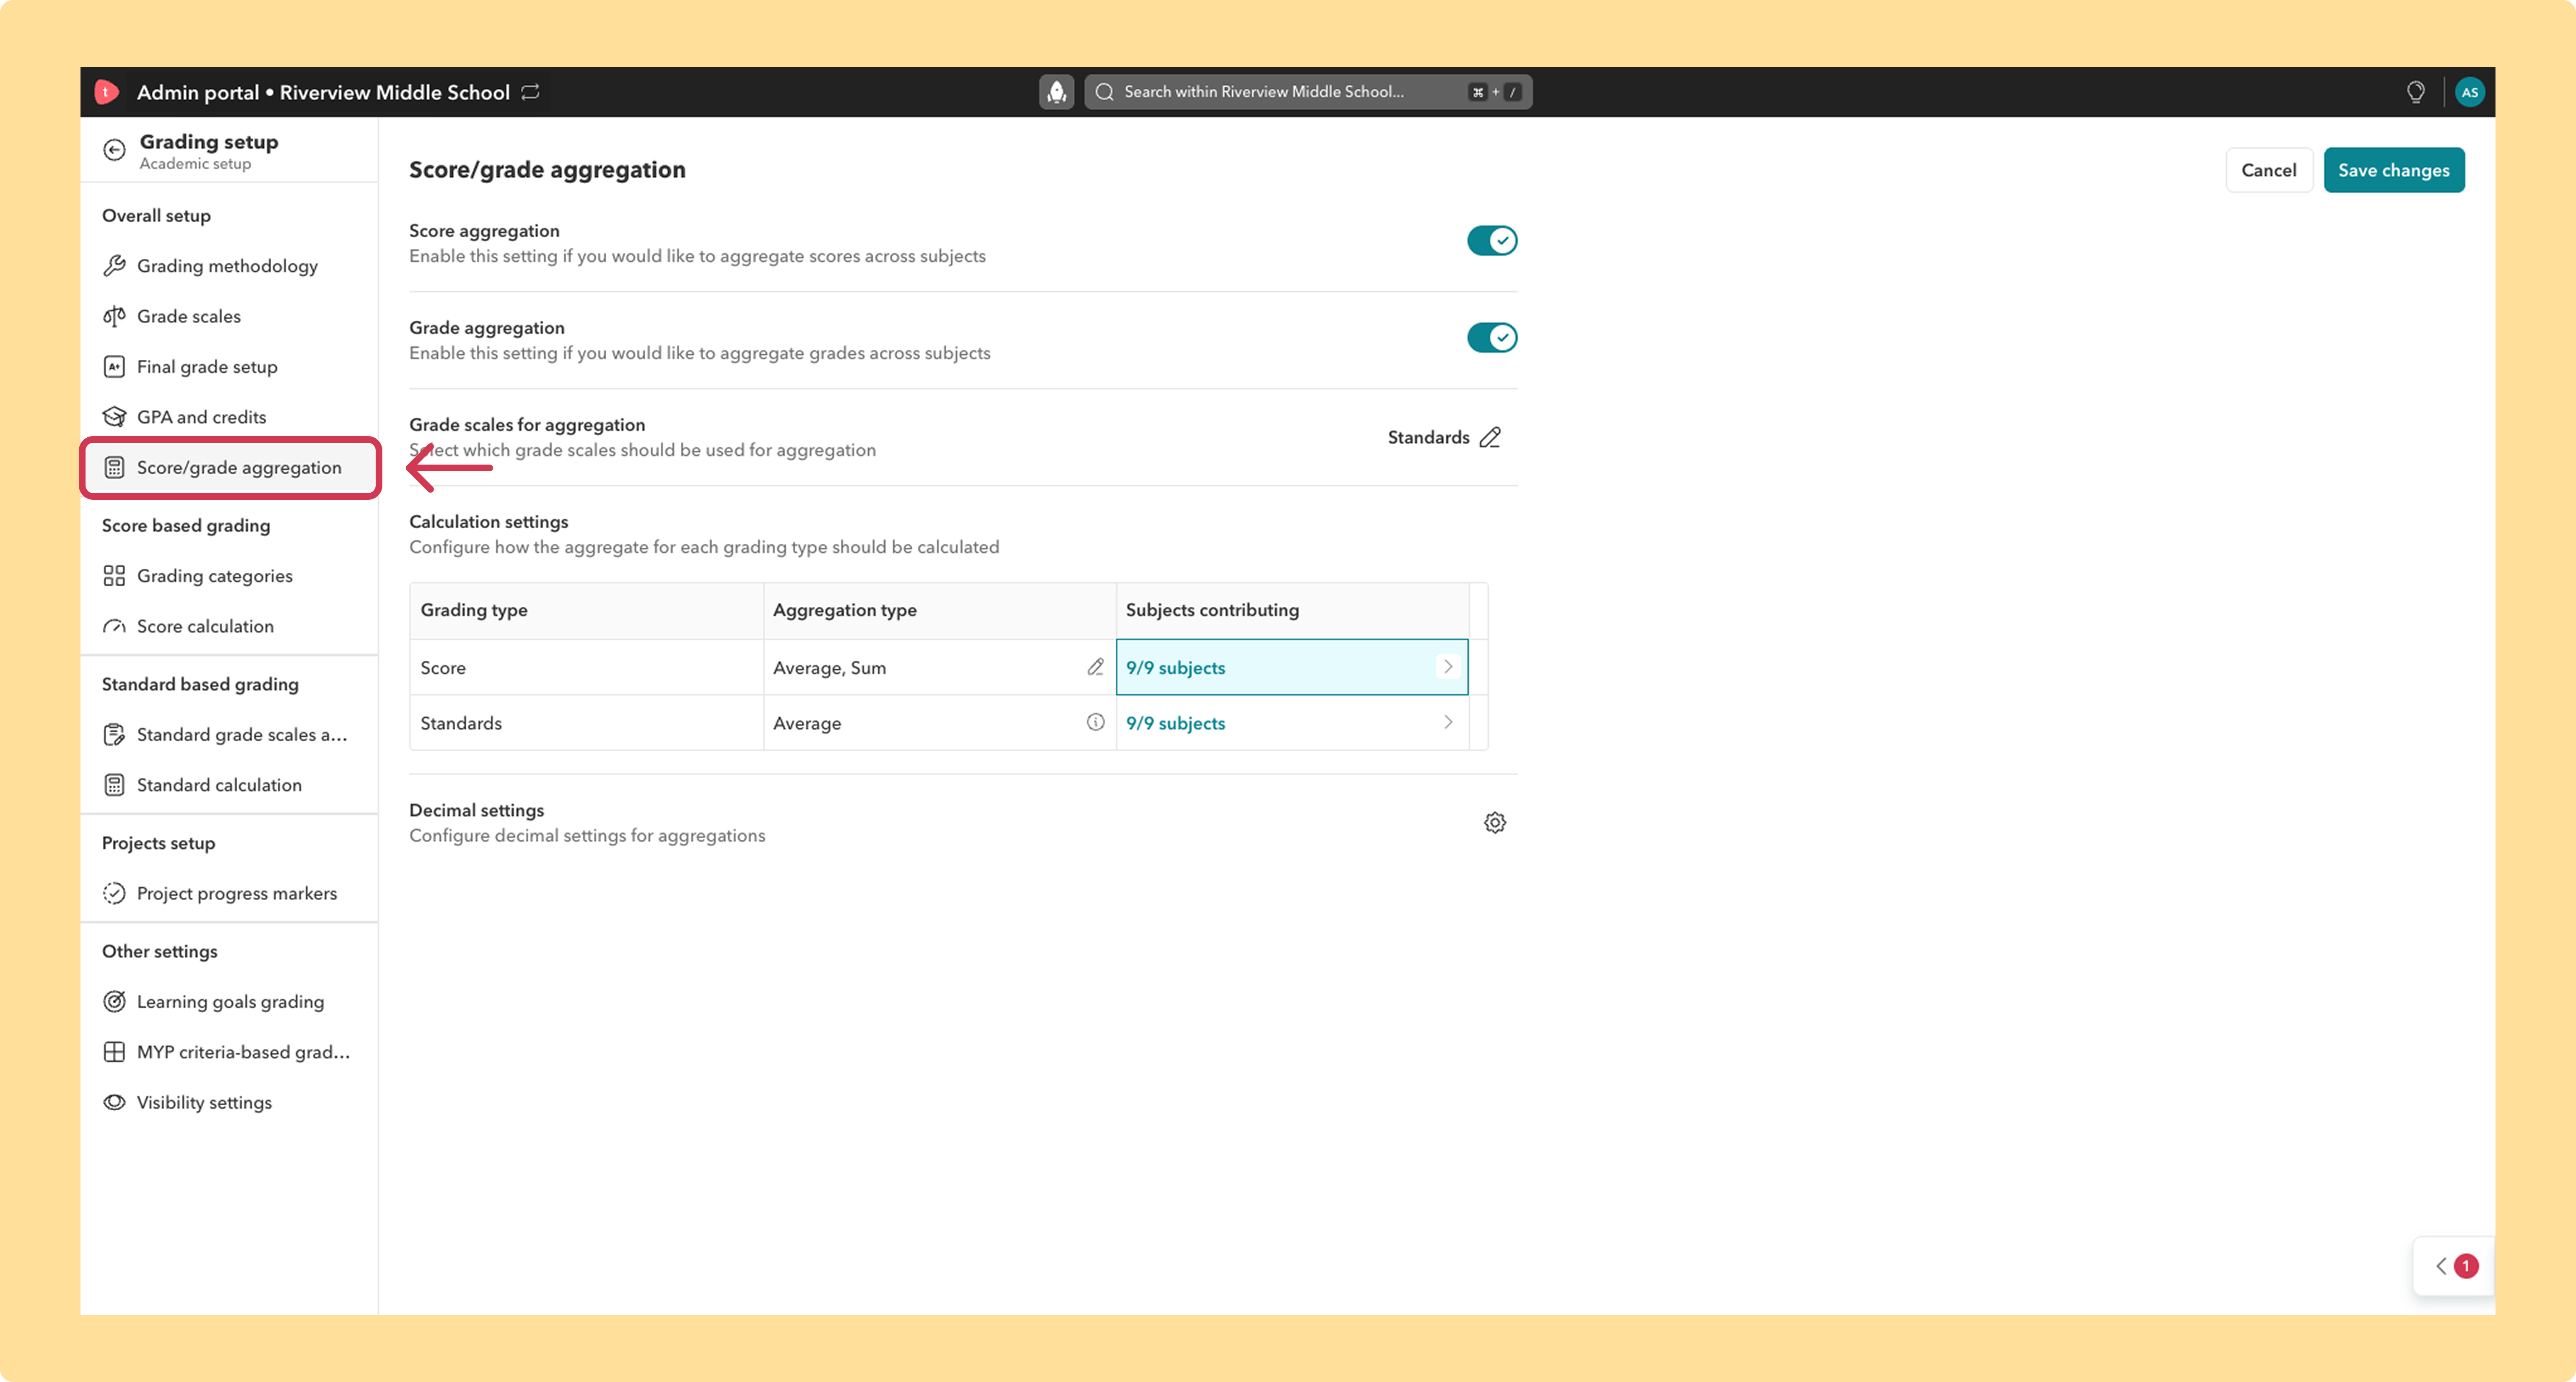
Task: Click the Toddle logo in header
Action: coord(107,92)
